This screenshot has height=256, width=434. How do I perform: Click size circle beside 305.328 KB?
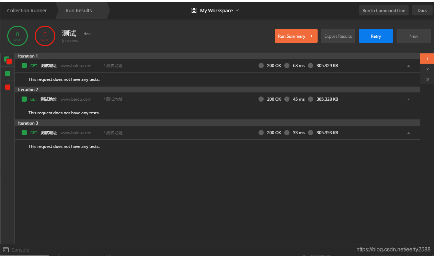tap(311, 99)
